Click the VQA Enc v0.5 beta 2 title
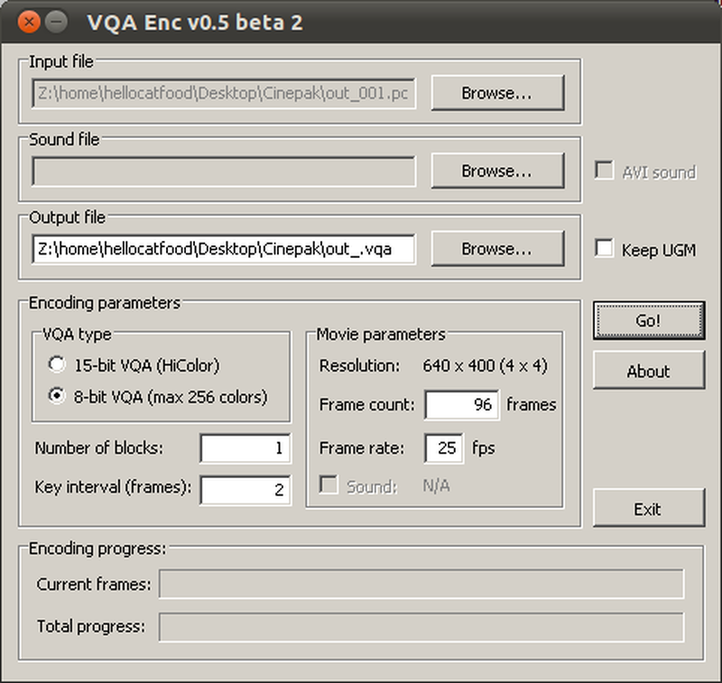Screen dimensions: 722x683 [x=195, y=22]
